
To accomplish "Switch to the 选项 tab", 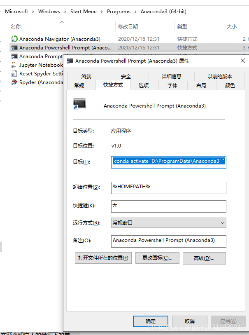I will coord(144,85).
